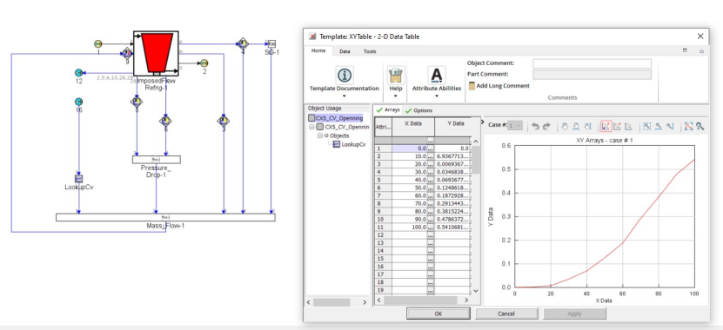Open the Template Documentation icon
The height and width of the screenshot is (330, 723).
click(x=345, y=75)
